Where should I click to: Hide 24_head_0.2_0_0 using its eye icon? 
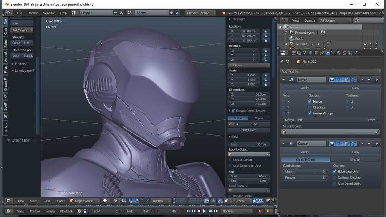[x=365, y=44]
